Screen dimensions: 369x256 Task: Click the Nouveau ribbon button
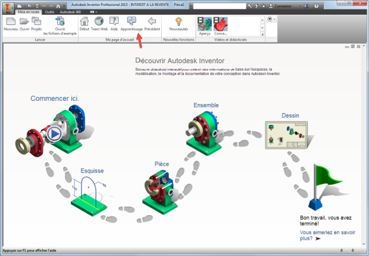tap(11, 24)
